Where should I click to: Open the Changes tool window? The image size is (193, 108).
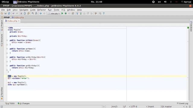coord(24,103)
